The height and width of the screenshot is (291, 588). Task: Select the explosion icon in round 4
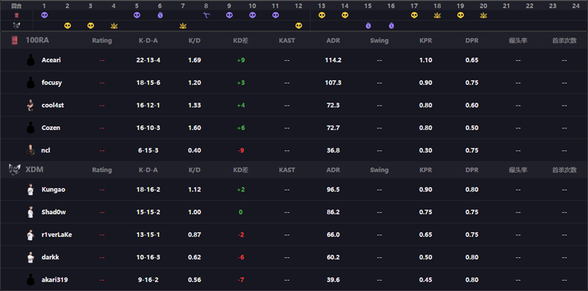tap(114, 26)
